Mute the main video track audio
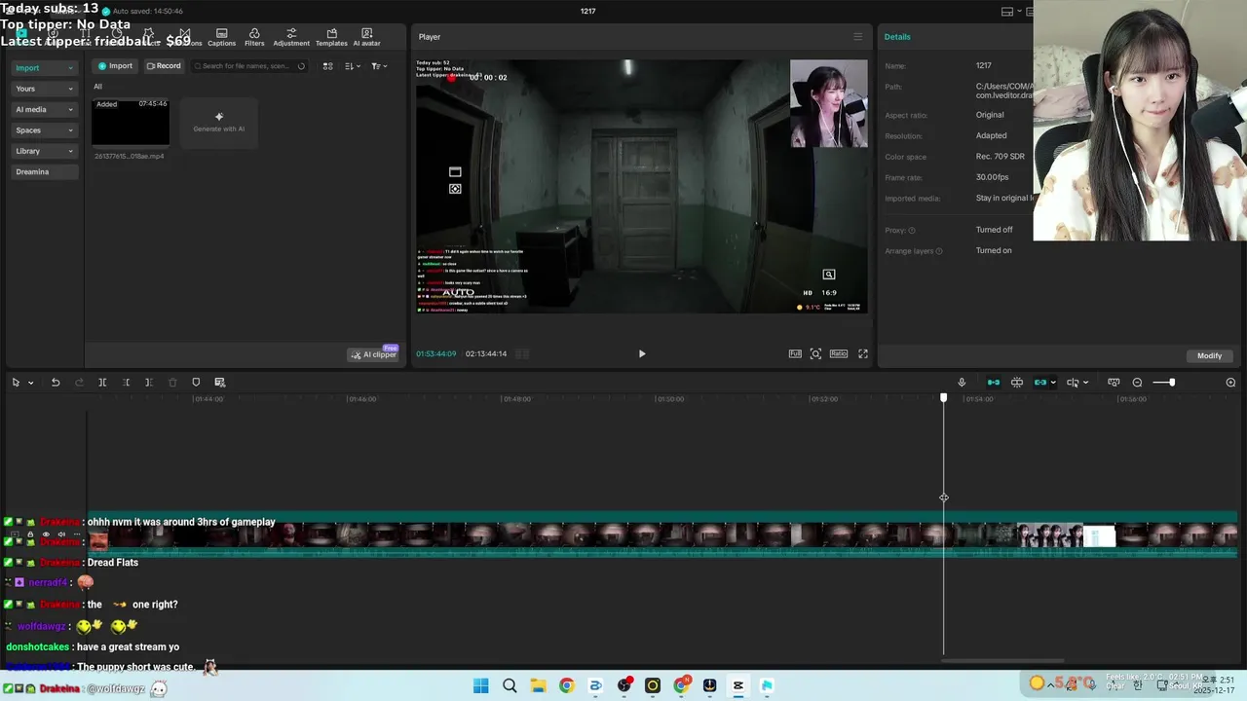 coord(61,535)
